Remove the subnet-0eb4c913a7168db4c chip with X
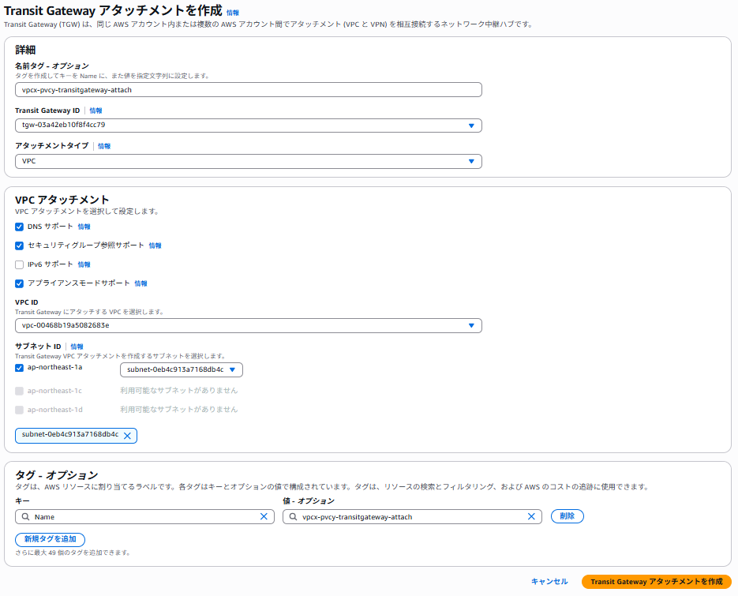Screen dimensions: 738x596 (127, 436)
